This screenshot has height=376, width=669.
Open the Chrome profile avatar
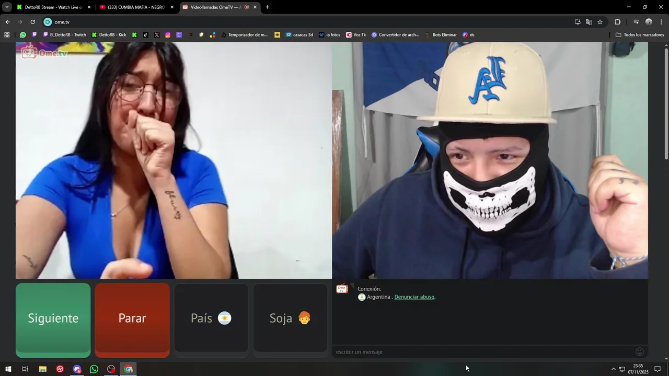point(649,22)
